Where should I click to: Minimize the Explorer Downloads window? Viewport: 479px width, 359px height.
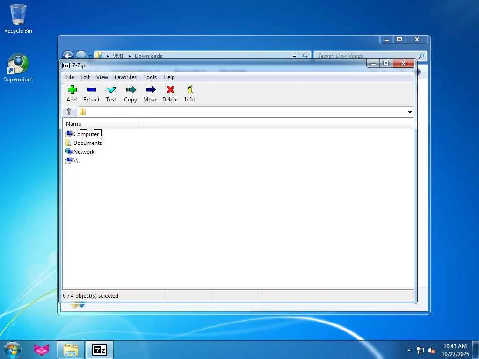click(387, 40)
